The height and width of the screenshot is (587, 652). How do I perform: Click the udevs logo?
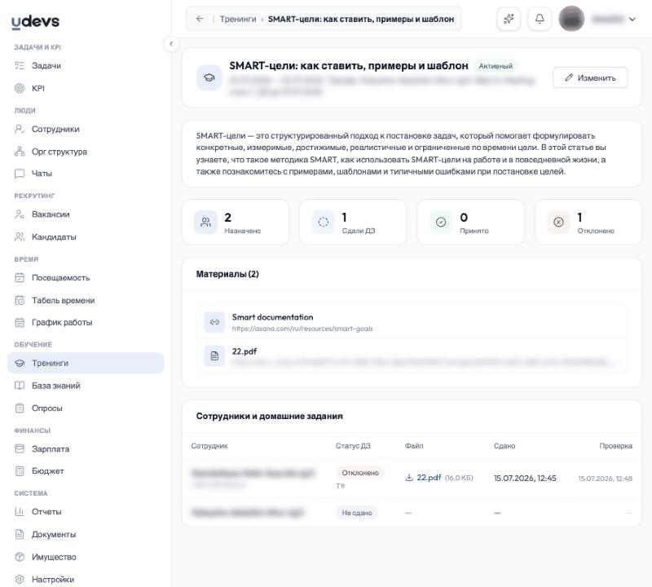[35, 22]
